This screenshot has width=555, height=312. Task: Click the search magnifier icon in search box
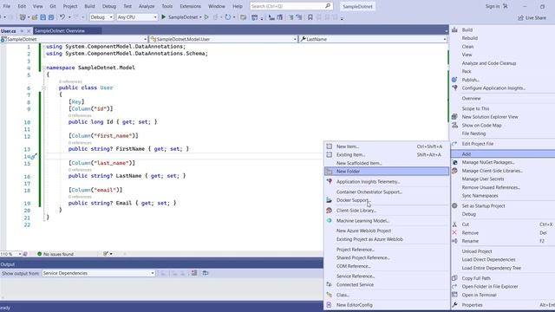[x=328, y=6]
